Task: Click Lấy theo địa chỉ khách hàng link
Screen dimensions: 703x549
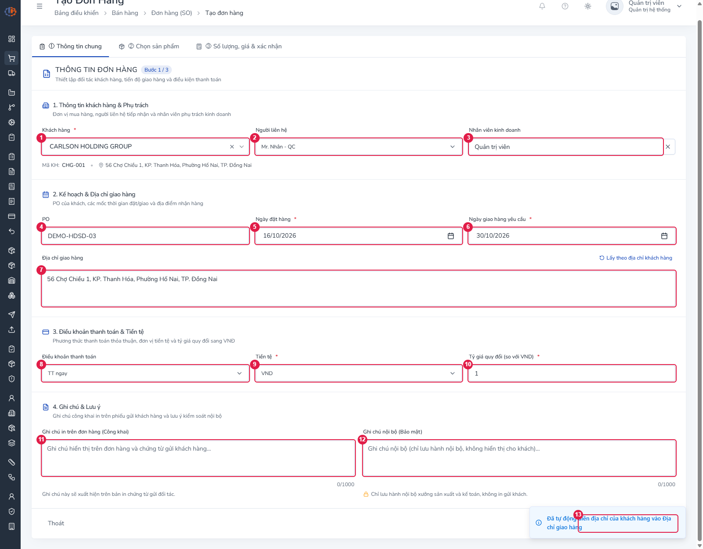Action: click(x=636, y=258)
